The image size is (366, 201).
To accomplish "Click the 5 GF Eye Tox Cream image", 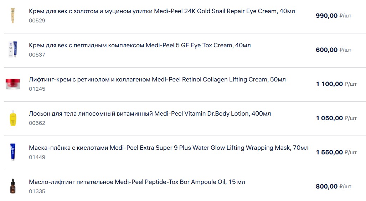I will click(x=13, y=49).
